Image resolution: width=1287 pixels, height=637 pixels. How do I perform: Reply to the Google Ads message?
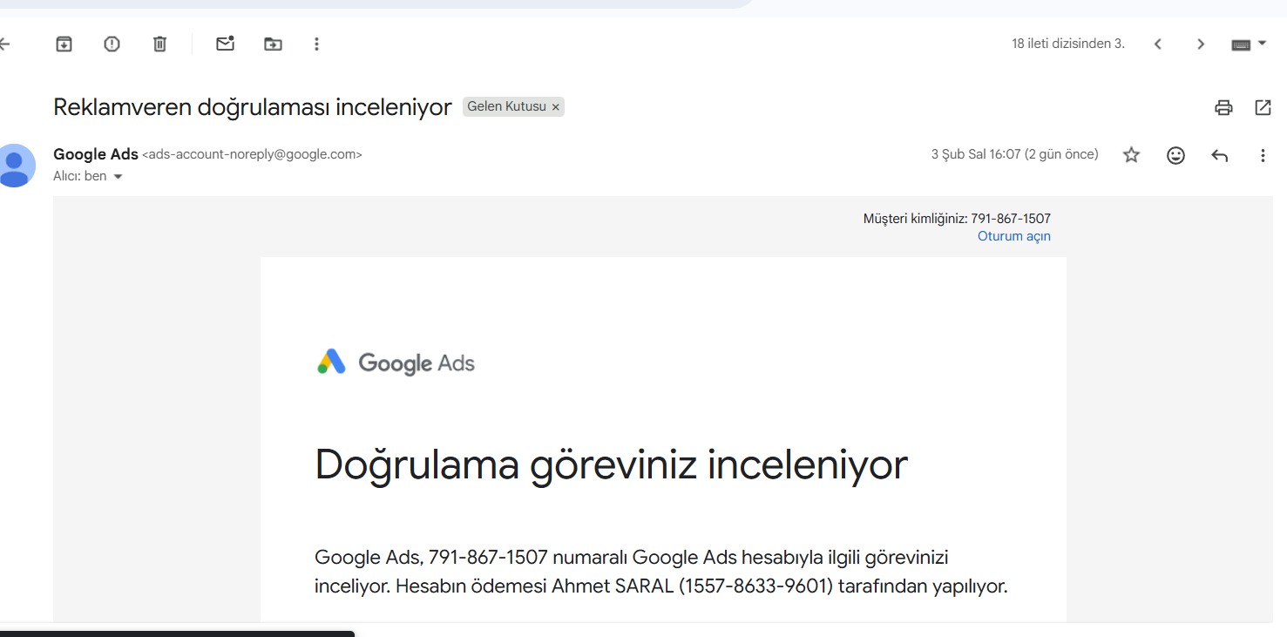(x=1219, y=155)
